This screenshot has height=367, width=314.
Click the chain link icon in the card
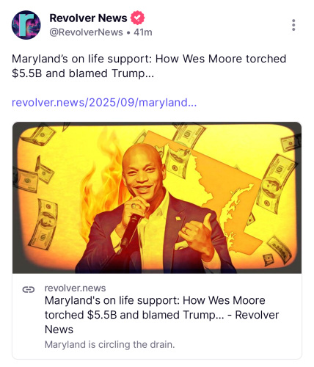29,289
